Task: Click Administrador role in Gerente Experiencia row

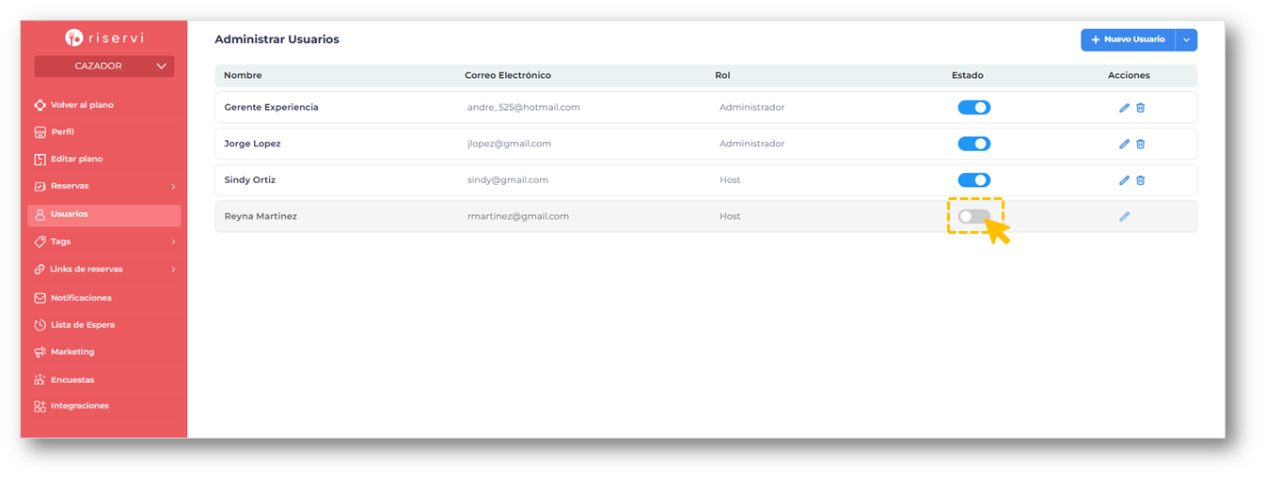Action: (751, 107)
